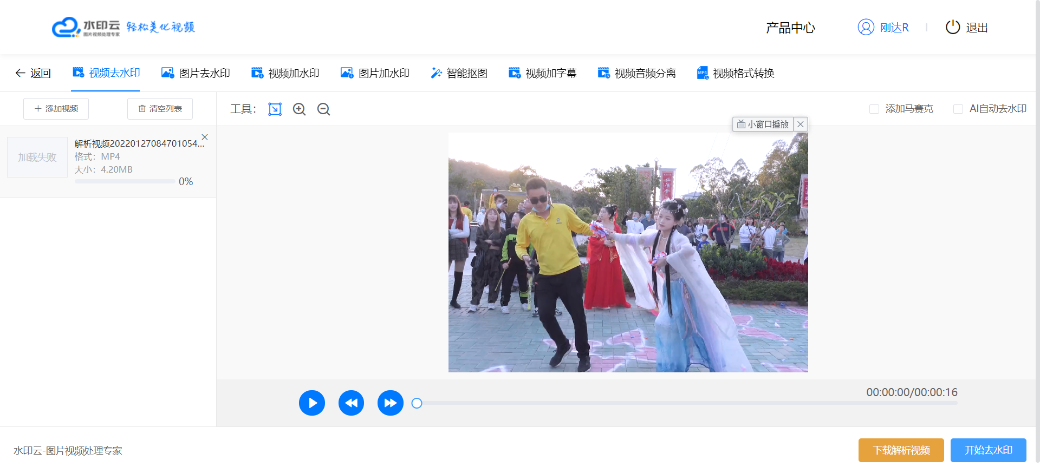Click the video preview frame
The image size is (1040, 473).
(x=628, y=253)
